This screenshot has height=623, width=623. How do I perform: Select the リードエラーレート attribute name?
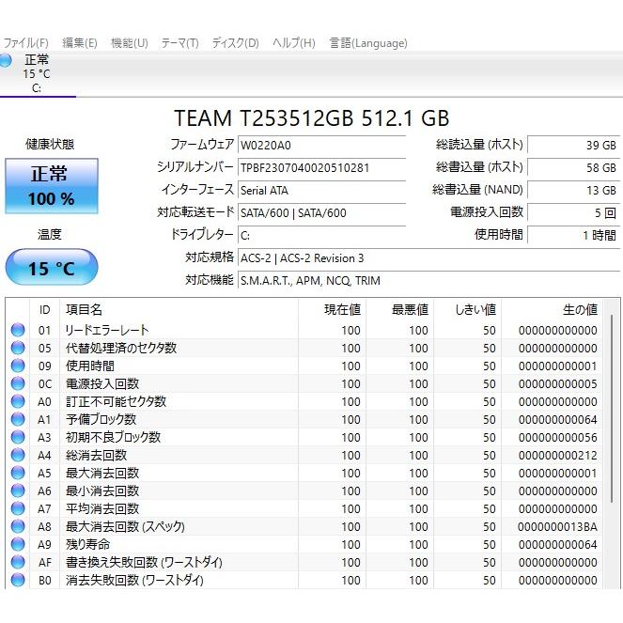point(107,330)
